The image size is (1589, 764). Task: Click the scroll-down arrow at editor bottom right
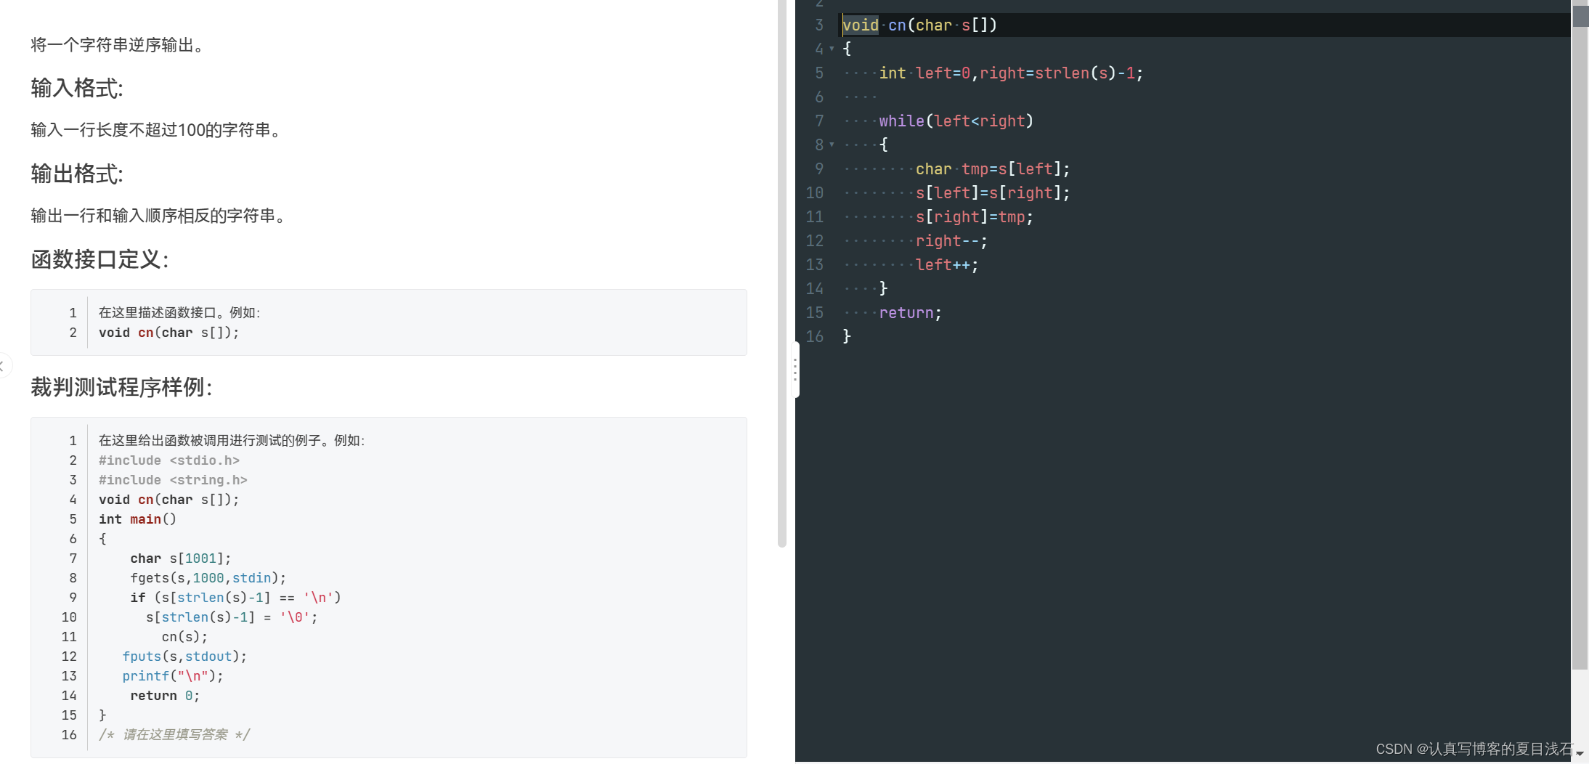[x=1580, y=754]
